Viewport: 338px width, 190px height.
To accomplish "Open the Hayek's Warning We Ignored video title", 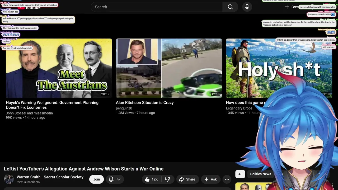I will coord(52,105).
